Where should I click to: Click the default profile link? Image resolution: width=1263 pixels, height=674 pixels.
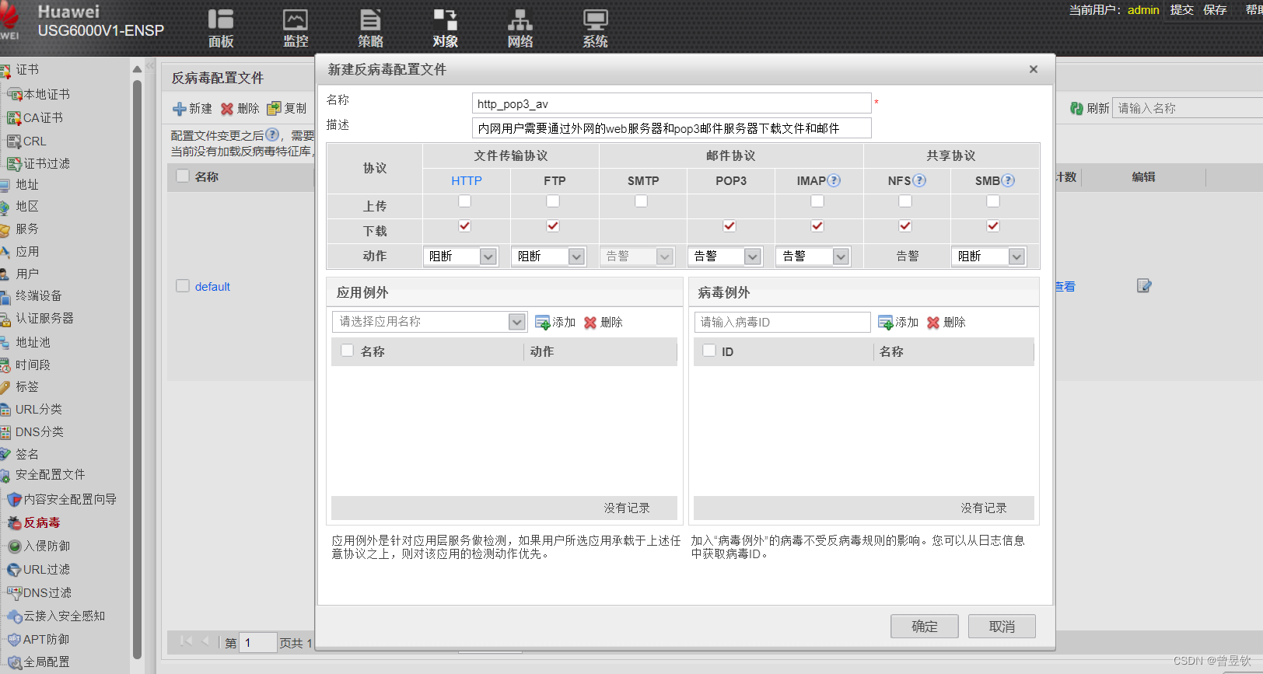212,286
